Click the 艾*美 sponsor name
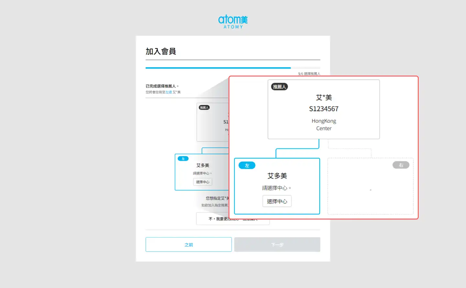466x288 pixels. pyautogui.click(x=324, y=98)
